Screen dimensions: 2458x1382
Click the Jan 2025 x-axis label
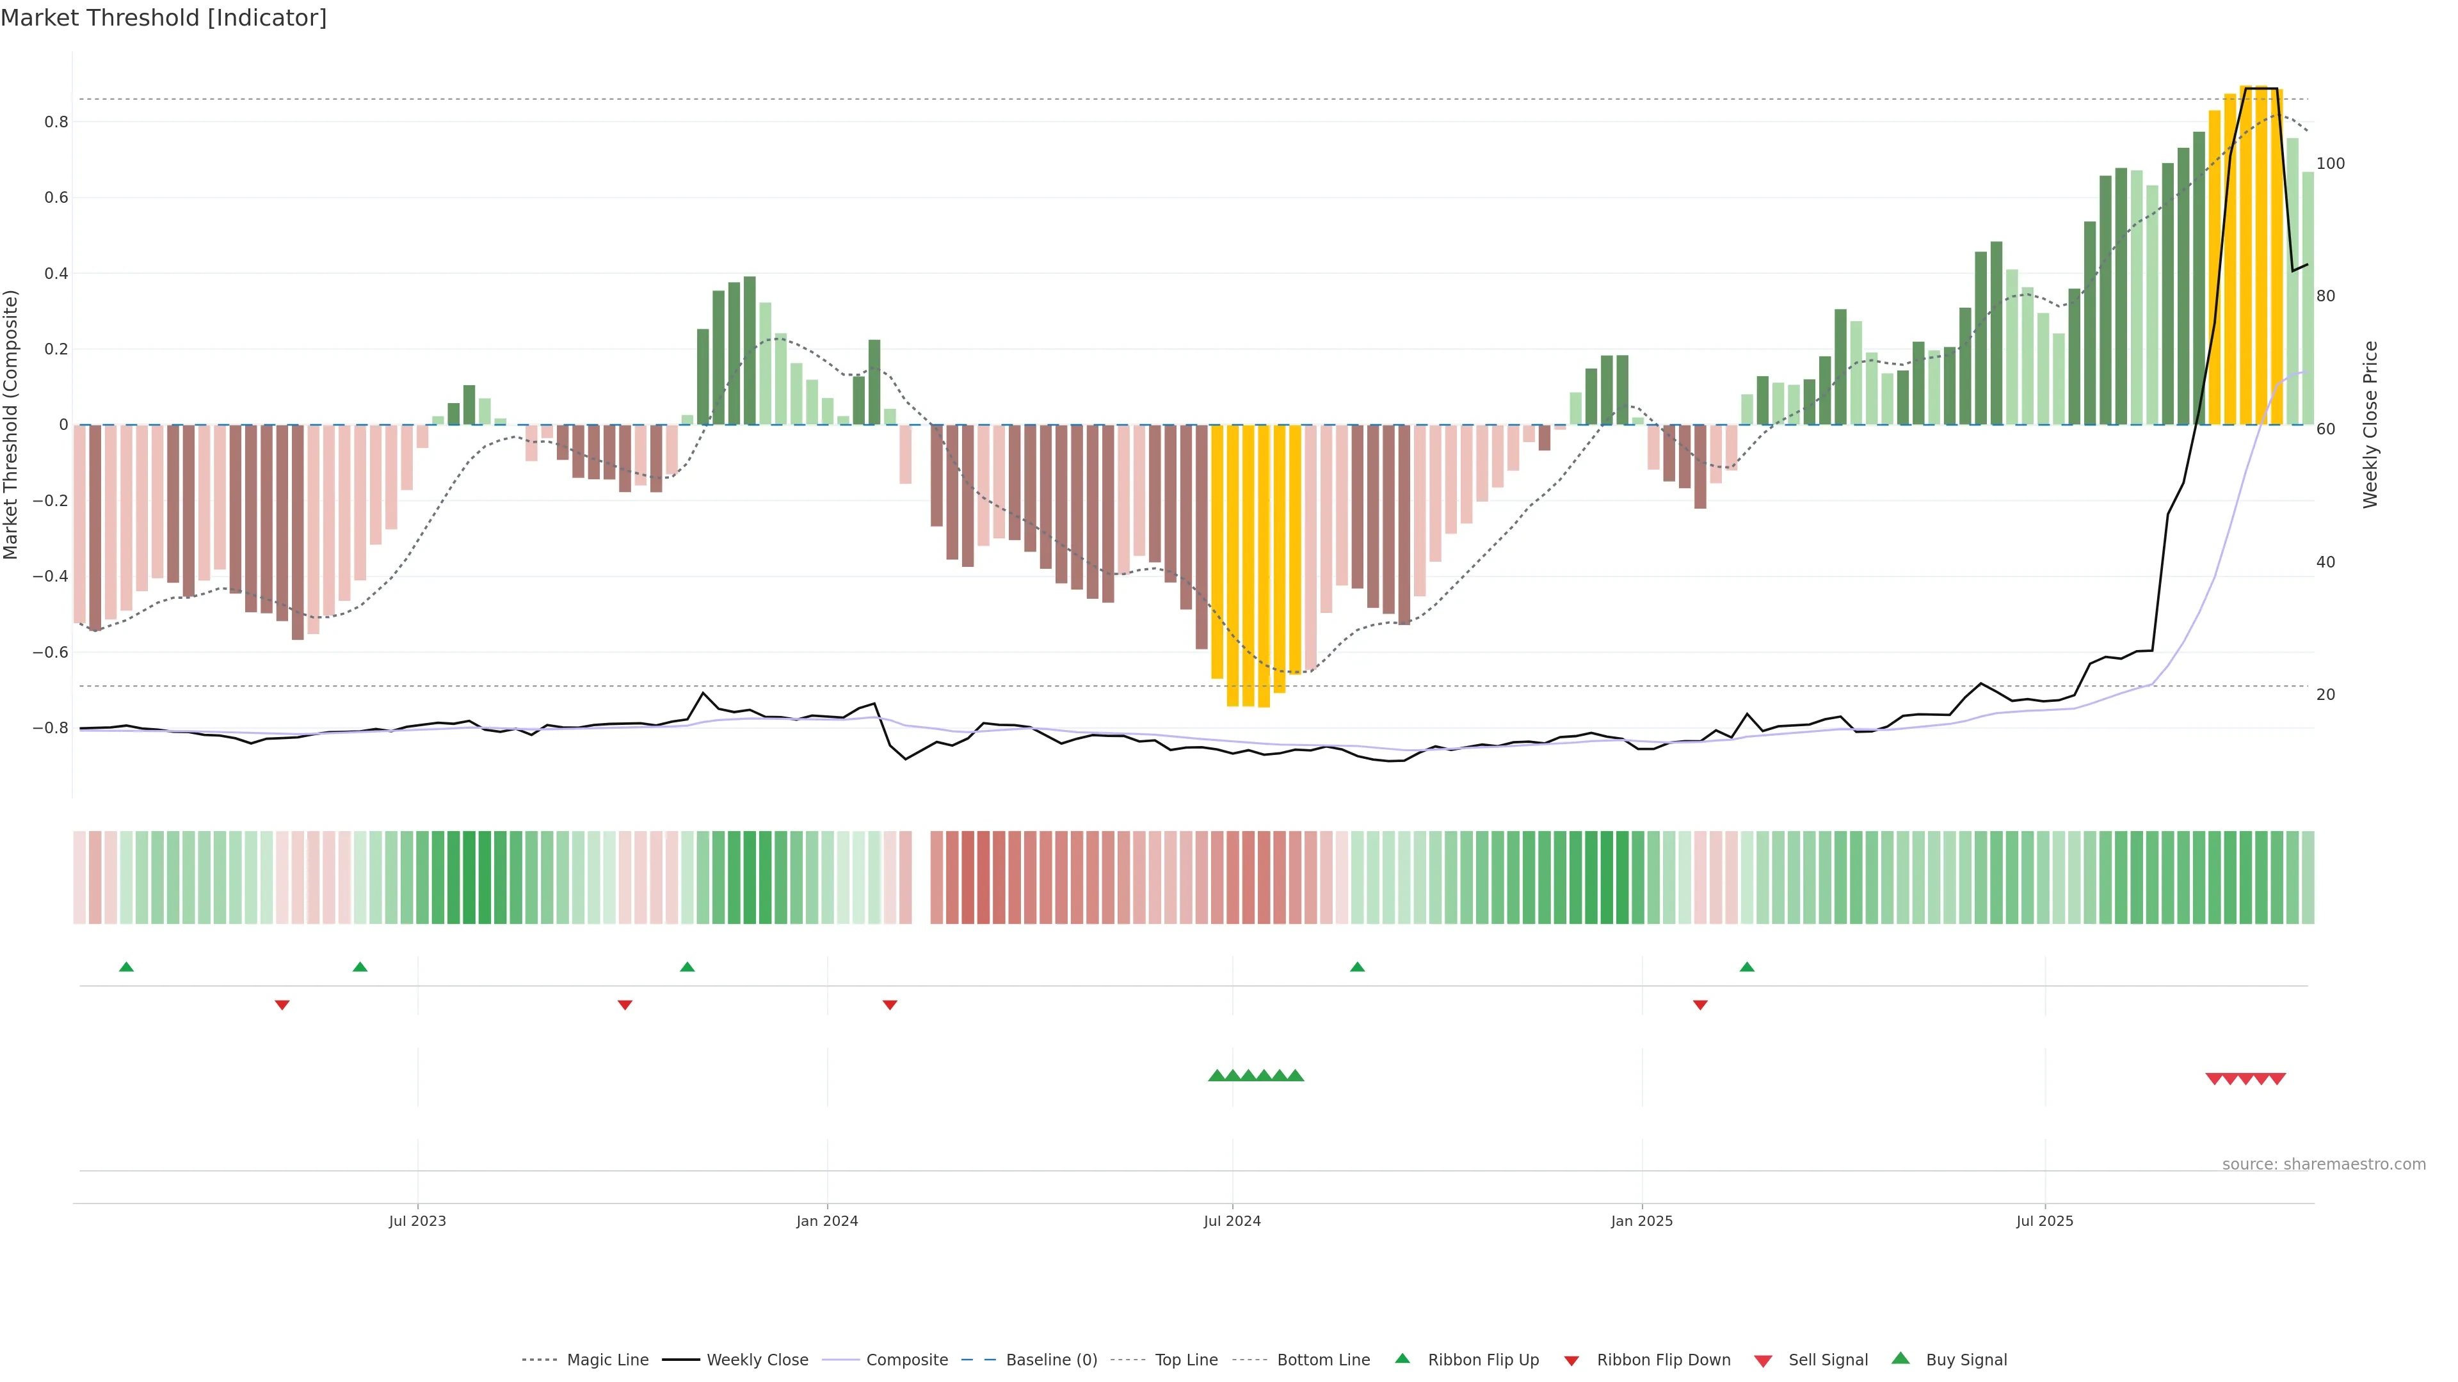[x=1641, y=1221]
